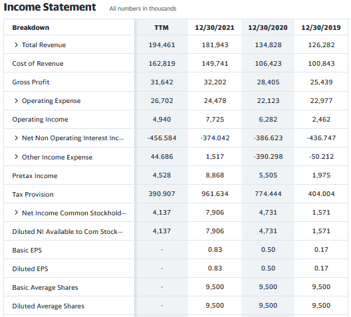
Task: Click Tax Provision value 774.444
Action: (x=268, y=194)
